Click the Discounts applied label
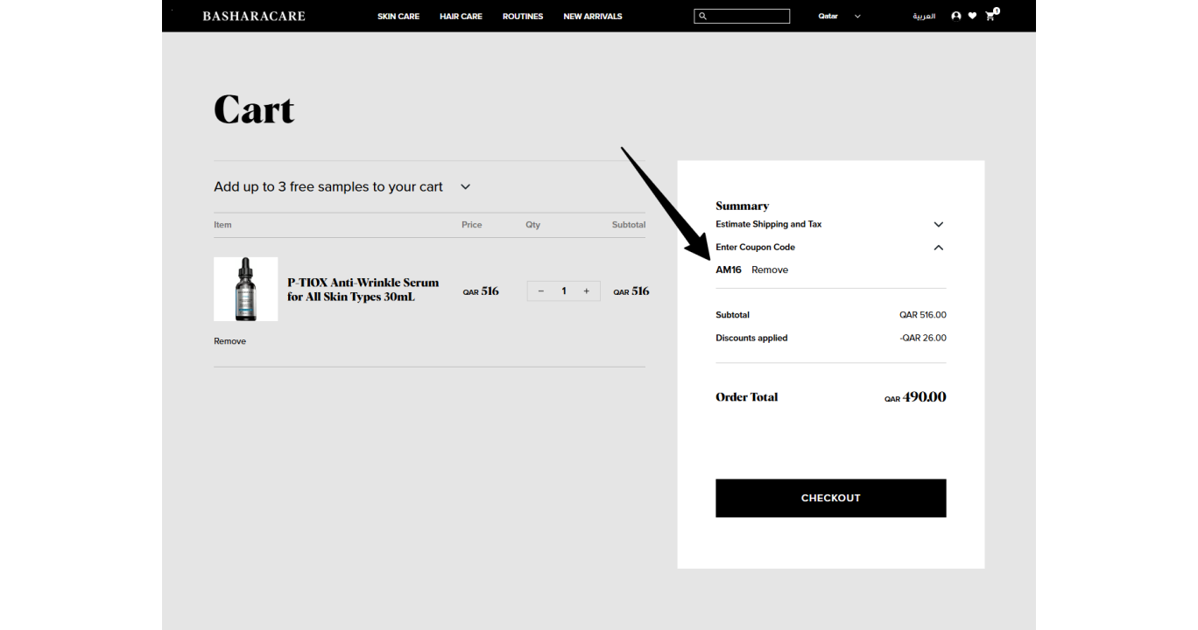 tap(751, 338)
